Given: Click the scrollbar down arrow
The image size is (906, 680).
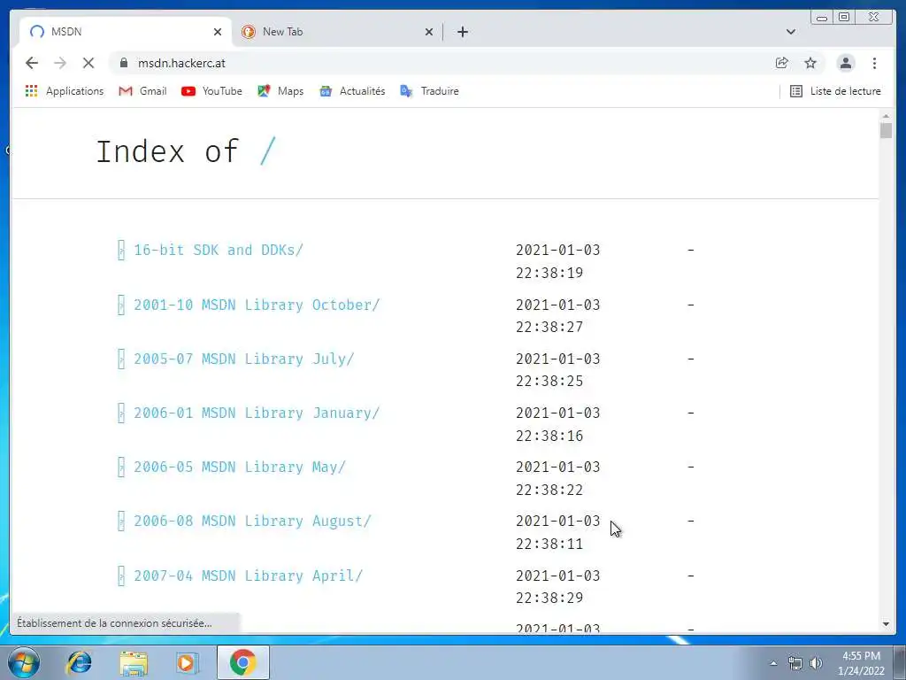Looking at the screenshot, I should pyautogui.click(x=886, y=624).
